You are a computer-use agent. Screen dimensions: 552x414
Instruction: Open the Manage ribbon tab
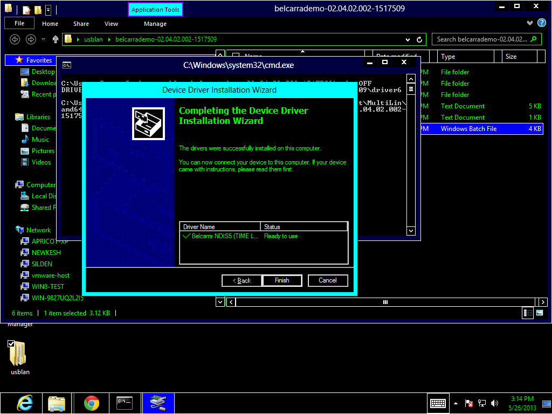click(155, 24)
